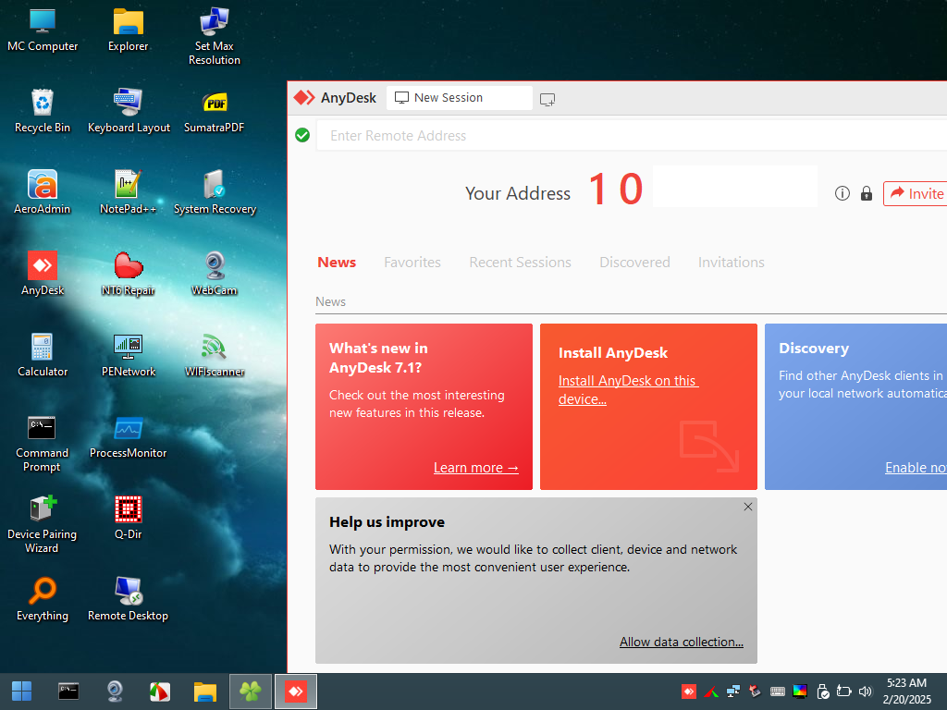The image size is (947, 710).
Task: Open the volume speaker tray icon
Action: click(x=866, y=692)
